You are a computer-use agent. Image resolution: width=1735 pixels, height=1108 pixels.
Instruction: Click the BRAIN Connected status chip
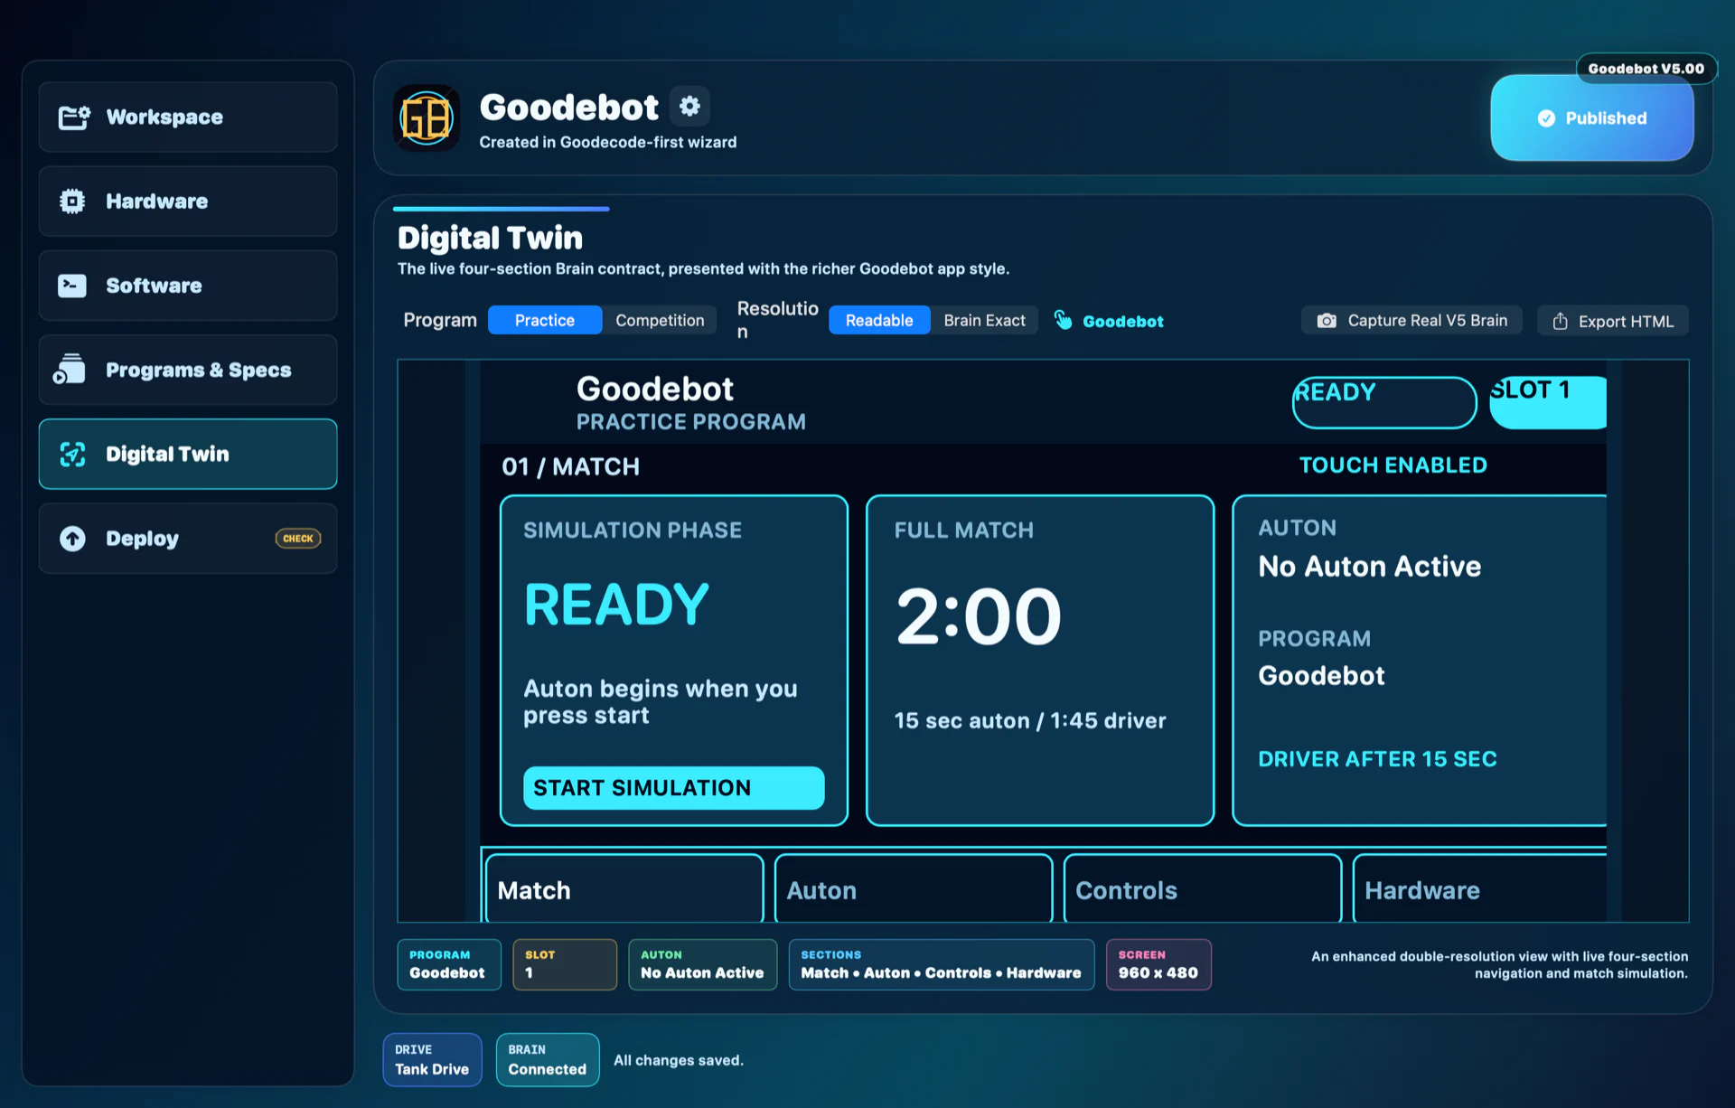tap(548, 1059)
